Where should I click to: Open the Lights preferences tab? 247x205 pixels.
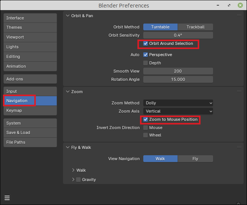[30, 47]
